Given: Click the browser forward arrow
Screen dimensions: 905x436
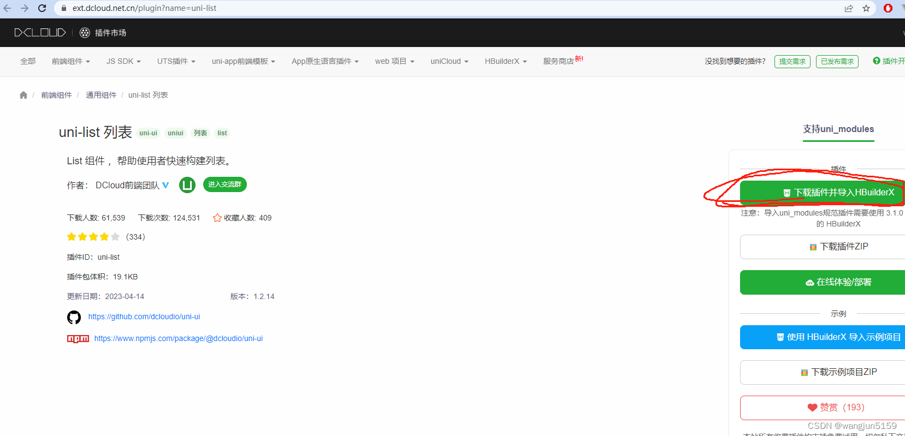Looking at the screenshot, I should [25, 8].
